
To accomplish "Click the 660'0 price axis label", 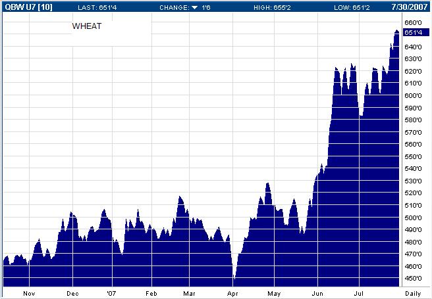I will (x=413, y=23).
